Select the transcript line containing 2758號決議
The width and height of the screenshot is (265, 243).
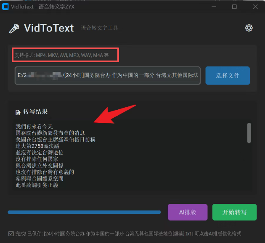click(x=38, y=146)
